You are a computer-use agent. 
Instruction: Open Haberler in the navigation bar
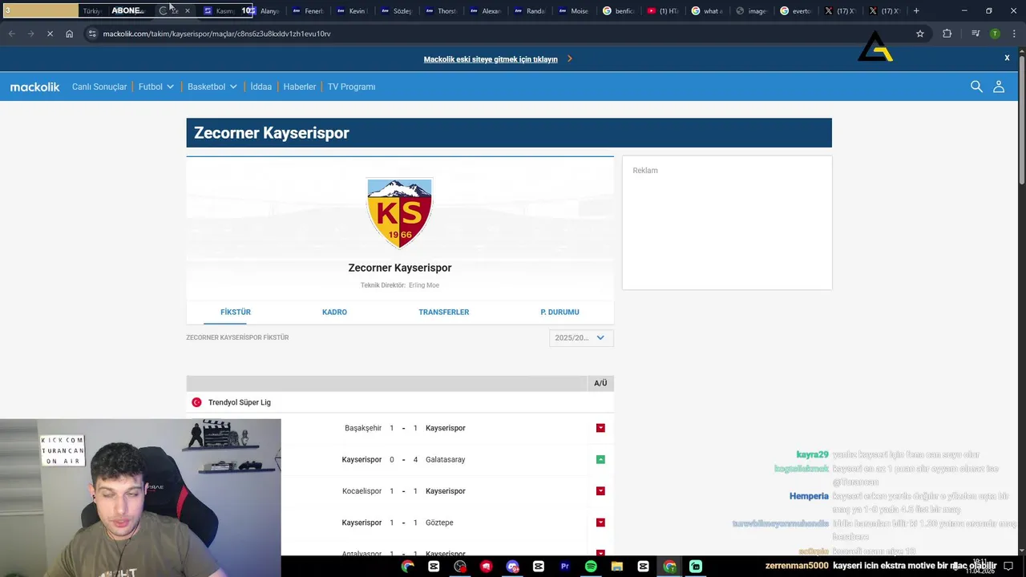300,87
